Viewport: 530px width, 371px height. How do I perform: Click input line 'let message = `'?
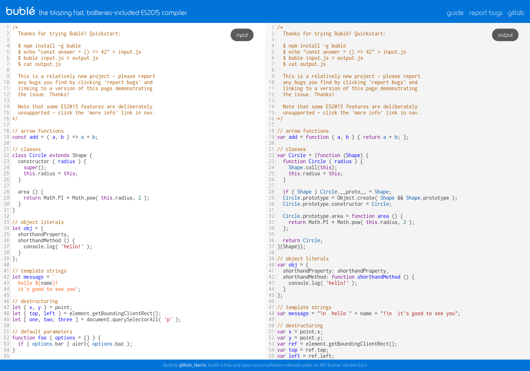point(34,277)
